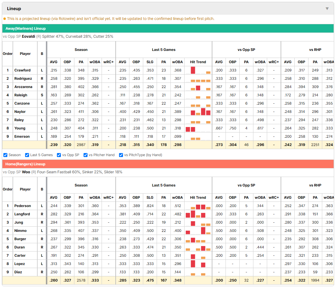This screenshot has width=336, height=288.
Task: Click Pederson's Hit Trend bar chart
Action: pos(198,206)
